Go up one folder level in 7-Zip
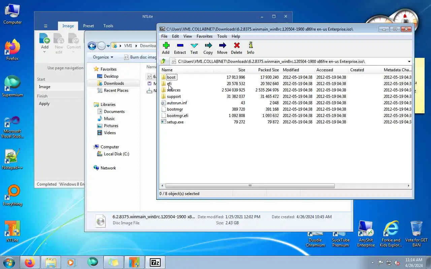431x269 pixels. point(163,61)
